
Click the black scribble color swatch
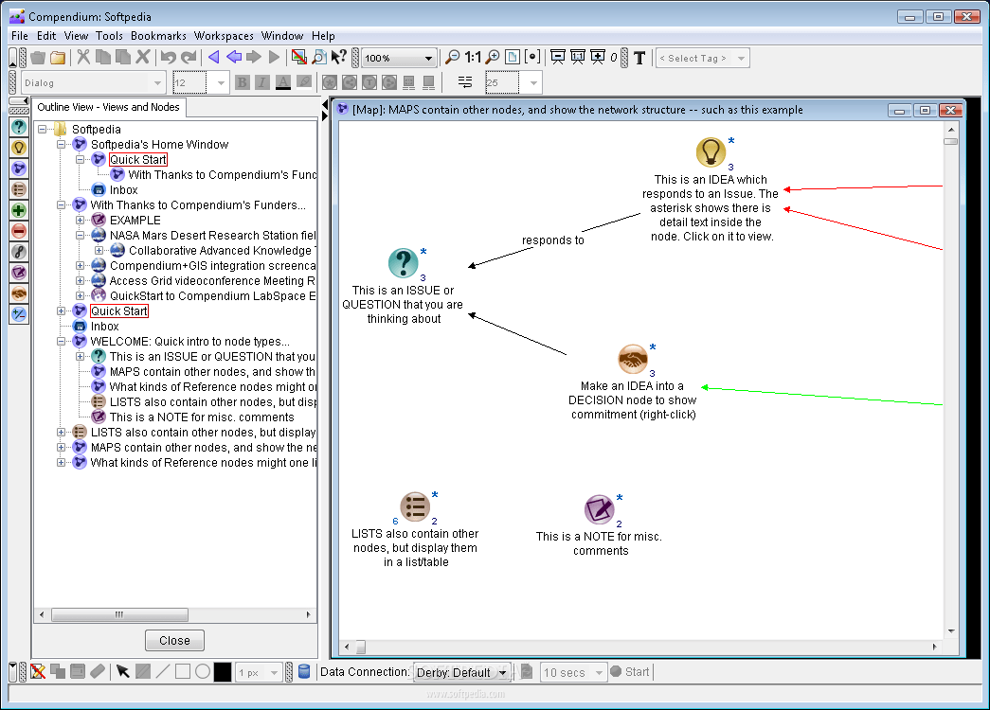(223, 672)
